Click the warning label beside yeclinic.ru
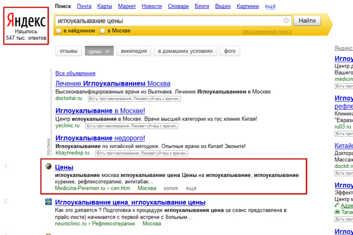Screen dimensions: 353x235 132,126
